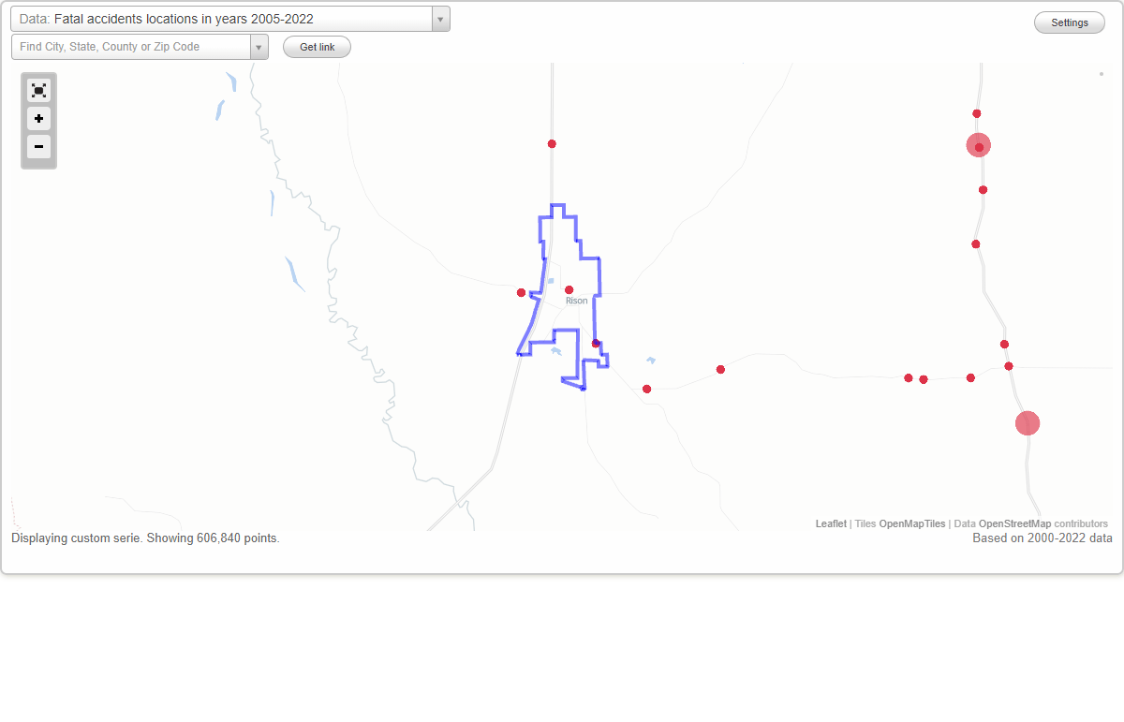Click the leftmost red accident marker
This screenshot has height=722, width=1124.
[521, 292]
